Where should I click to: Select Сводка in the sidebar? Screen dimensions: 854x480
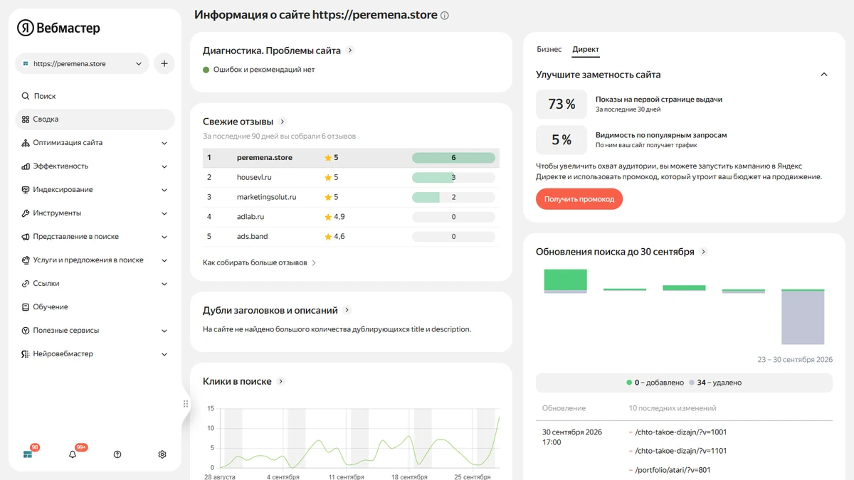coord(95,119)
